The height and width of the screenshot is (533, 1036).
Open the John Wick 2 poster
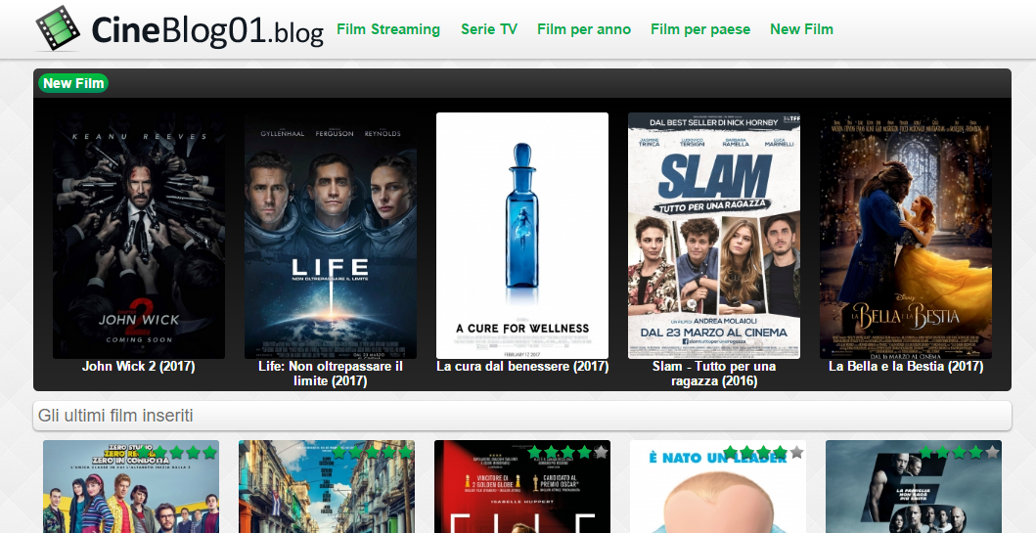click(139, 235)
